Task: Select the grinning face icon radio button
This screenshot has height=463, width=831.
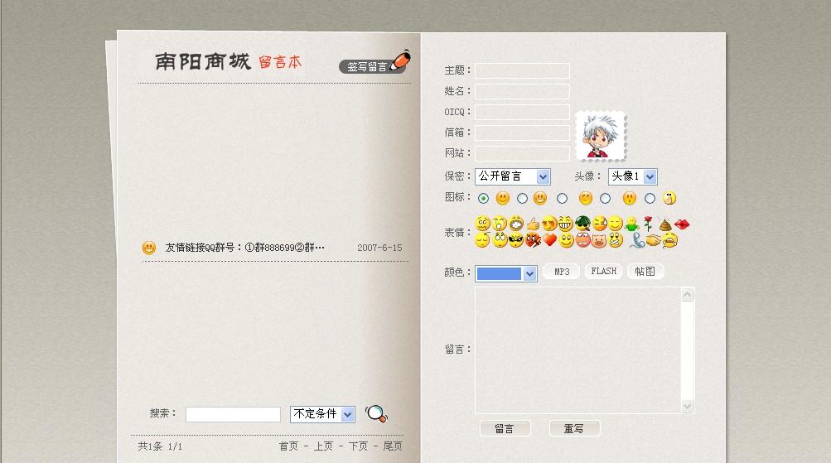Action: 522,198
